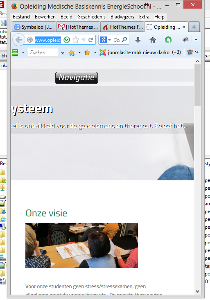Toggle the bookmark star in address bar
The height and width of the screenshot is (300, 210).
coord(76,40)
